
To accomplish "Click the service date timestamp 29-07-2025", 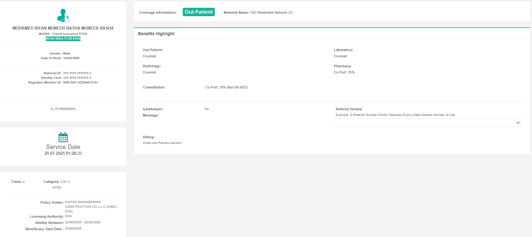I will click(63, 153).
